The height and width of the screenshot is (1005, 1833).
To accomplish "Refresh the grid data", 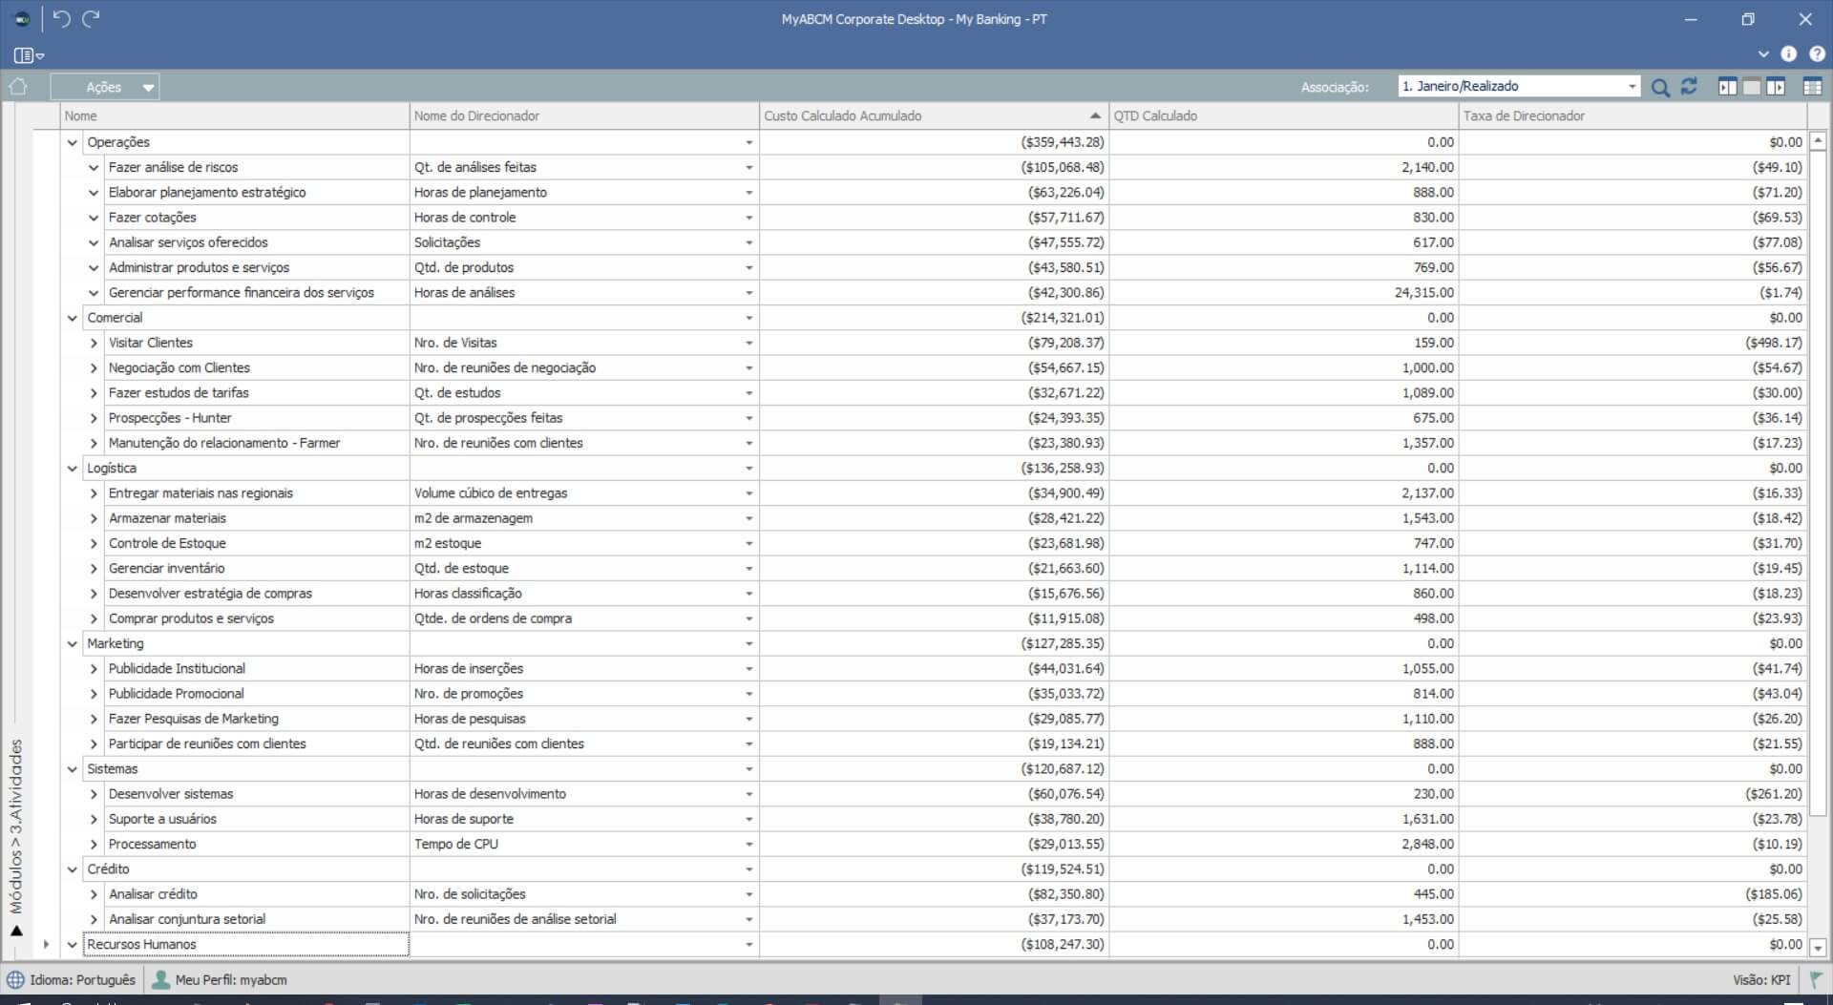I will click(x=1689, y=87).
